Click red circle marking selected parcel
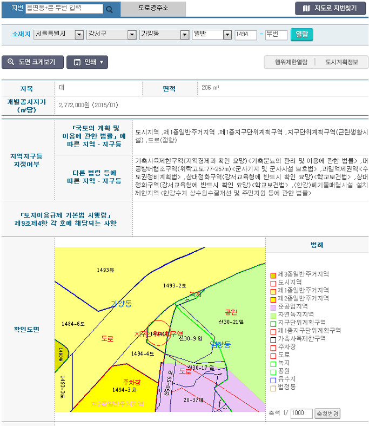 [158, 332]
